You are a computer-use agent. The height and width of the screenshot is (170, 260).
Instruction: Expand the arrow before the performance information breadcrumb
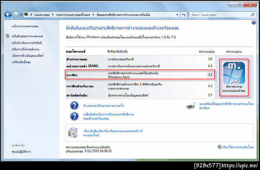click(93, 15)
